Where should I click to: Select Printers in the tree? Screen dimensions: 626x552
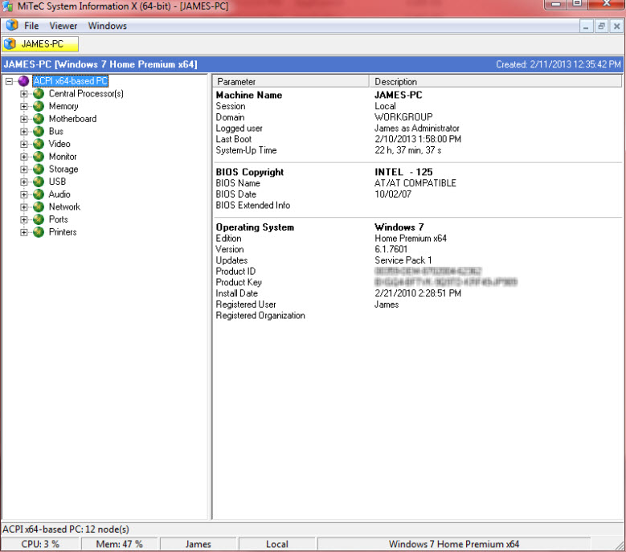point(63,232)
